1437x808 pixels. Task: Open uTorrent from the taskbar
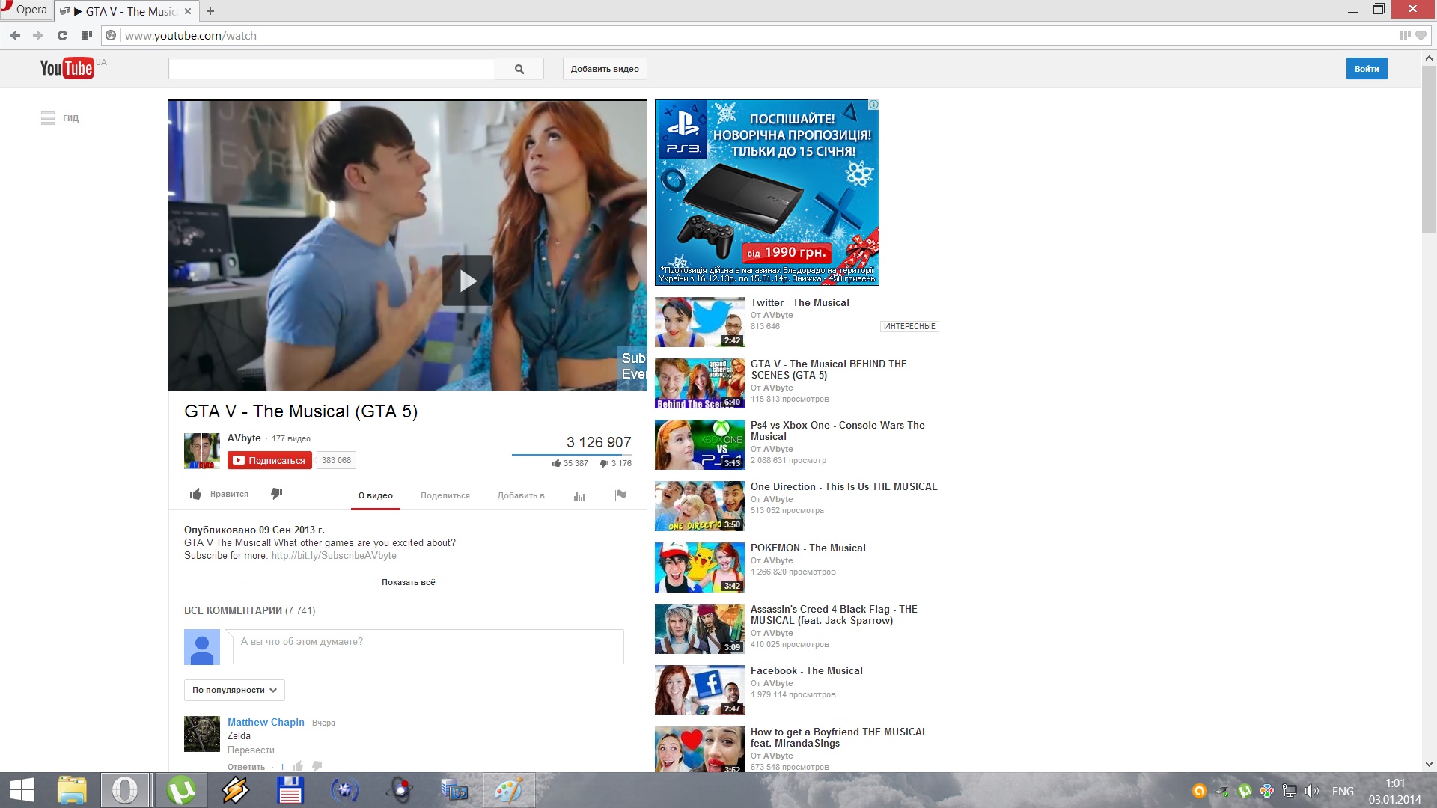click(x=181, y=790)
